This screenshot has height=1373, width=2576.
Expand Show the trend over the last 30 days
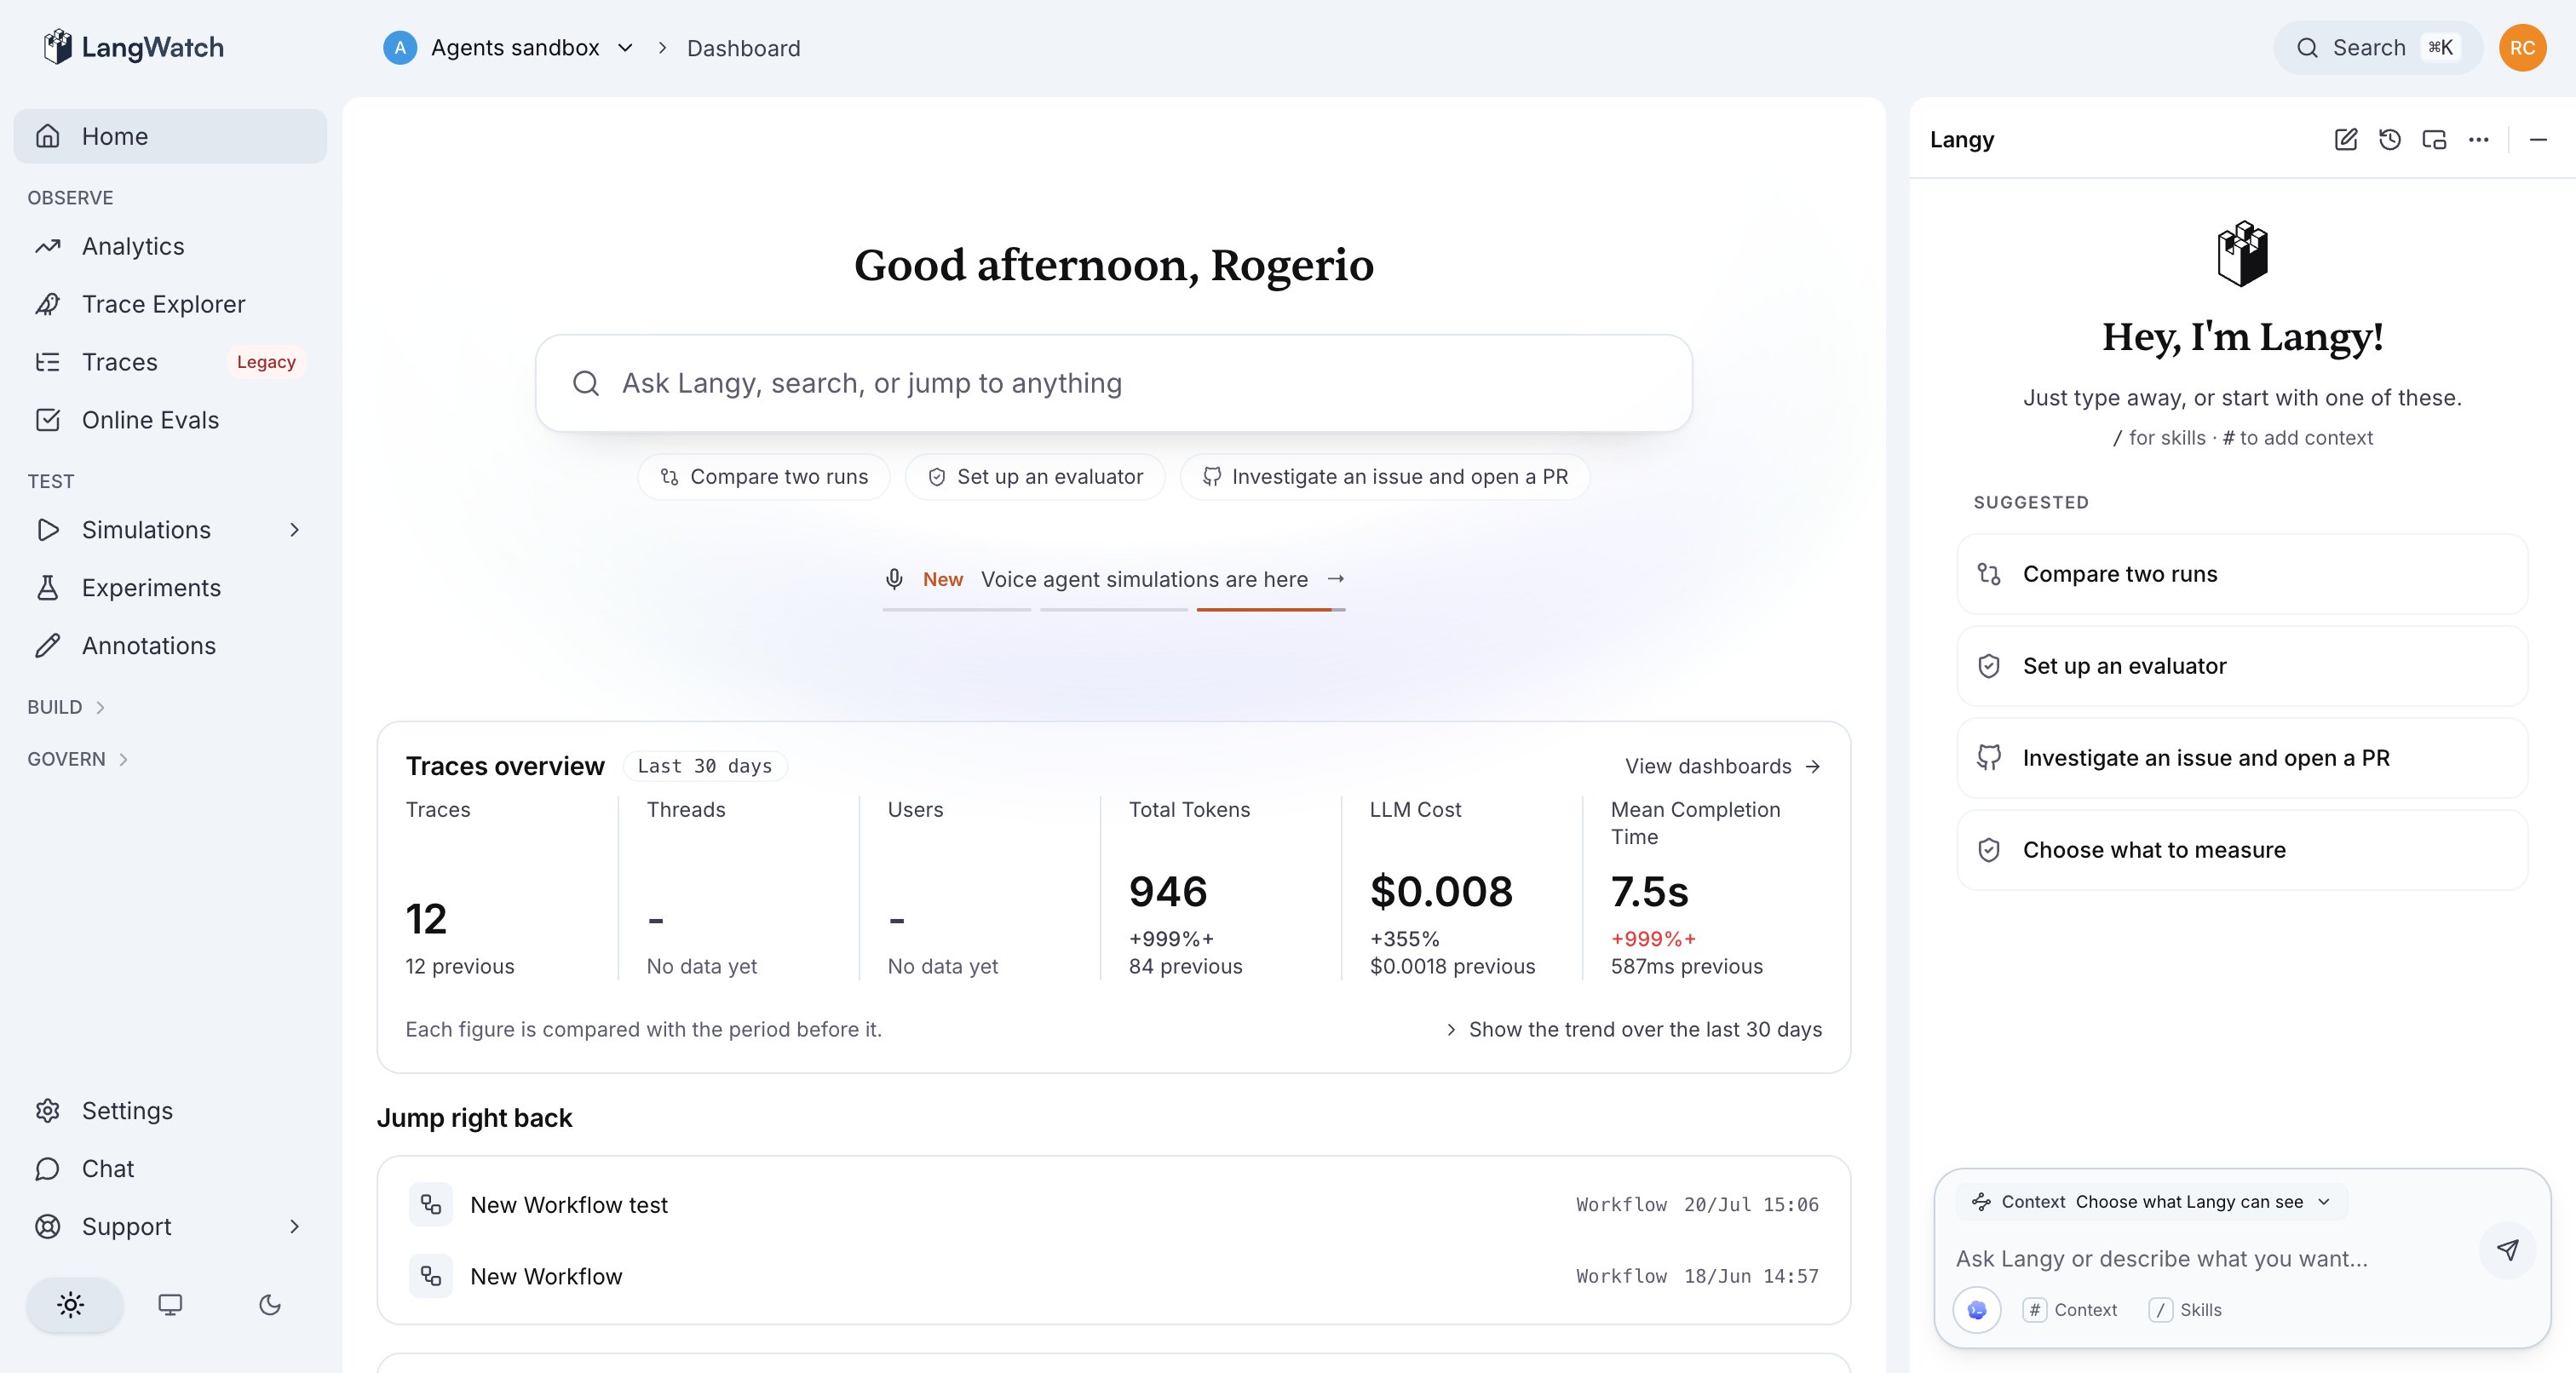tap(1634, 1030)
